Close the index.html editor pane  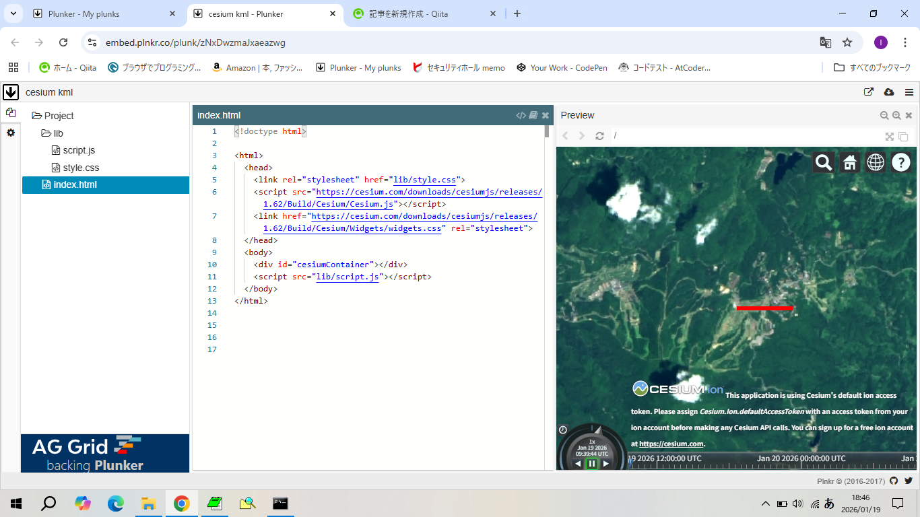[546, 115]
